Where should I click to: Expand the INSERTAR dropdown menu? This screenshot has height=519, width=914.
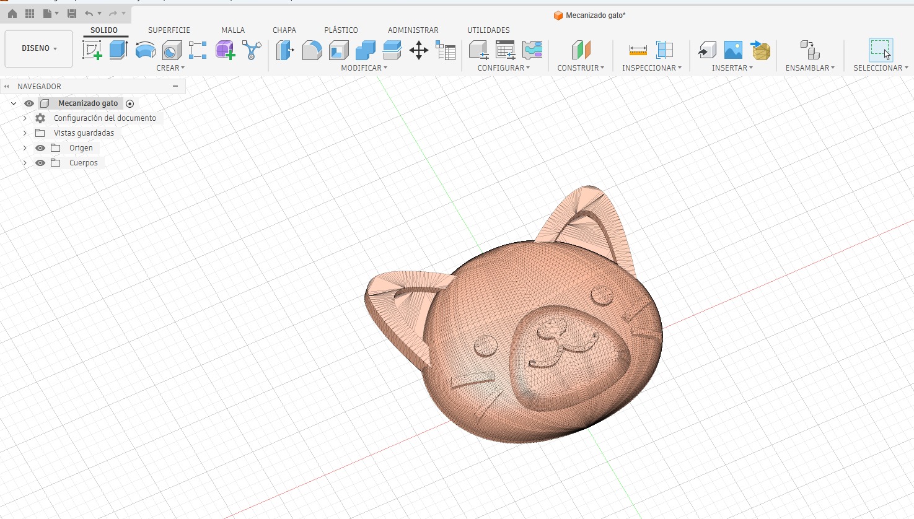(x=732, y=68)
